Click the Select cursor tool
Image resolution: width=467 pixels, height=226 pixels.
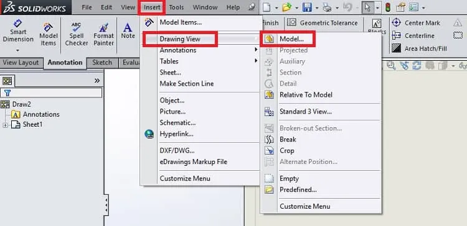(x=367, y=7)
